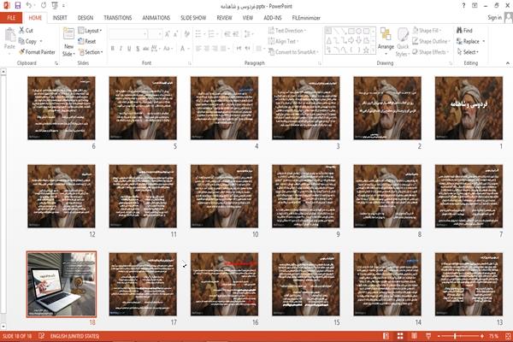Switch to Normal view in status bar
The image size is (513, 342).
tap(386, 336)
